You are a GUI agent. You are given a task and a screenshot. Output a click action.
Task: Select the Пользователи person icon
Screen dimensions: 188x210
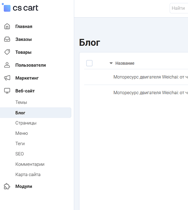[7, 65]
